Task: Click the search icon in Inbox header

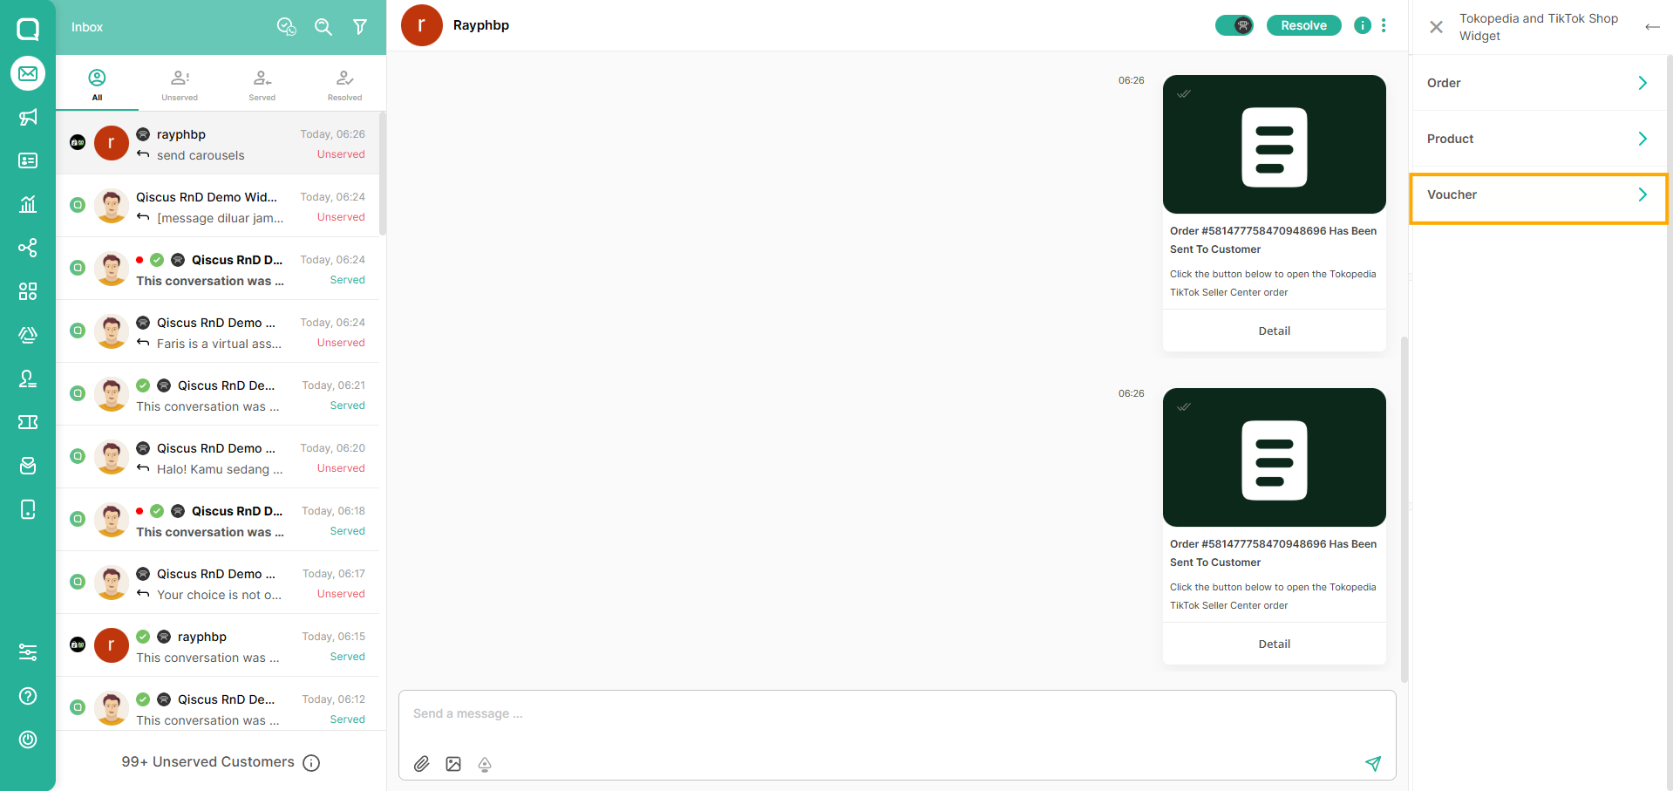Action: [323, 27]
